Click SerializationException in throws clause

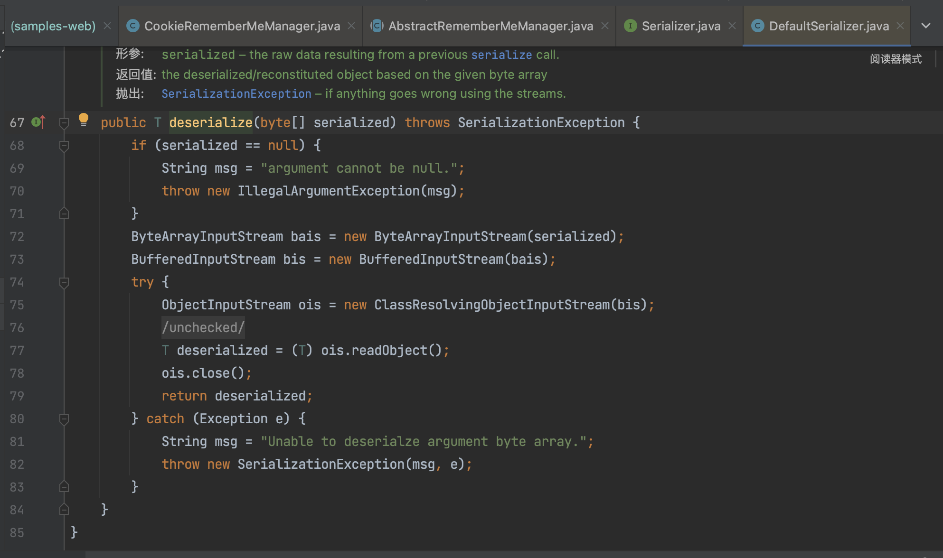pos(541,122)
